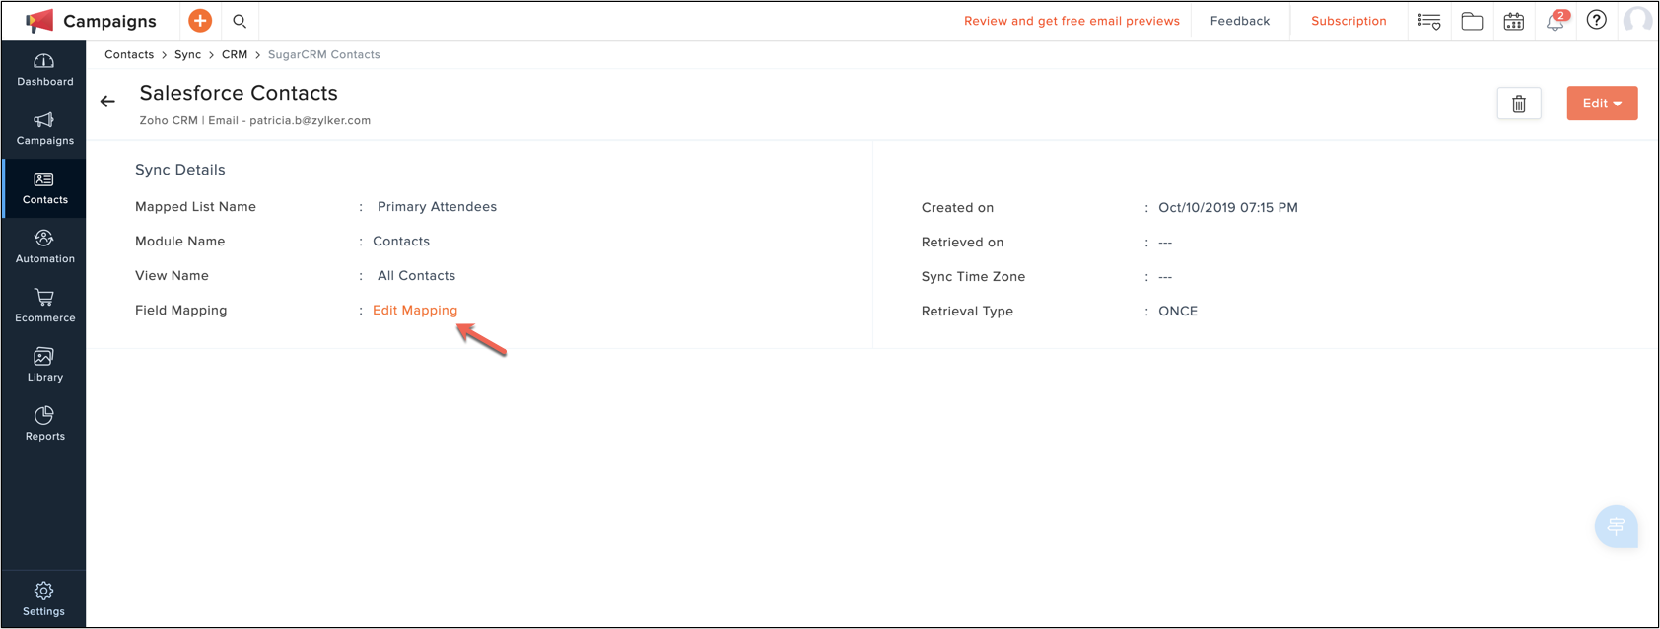Image resolution: width=1660 pixels, height=629 pixels.
Task: Go to Contacts in the breadcrumb
Action: [x=129, y=54]
